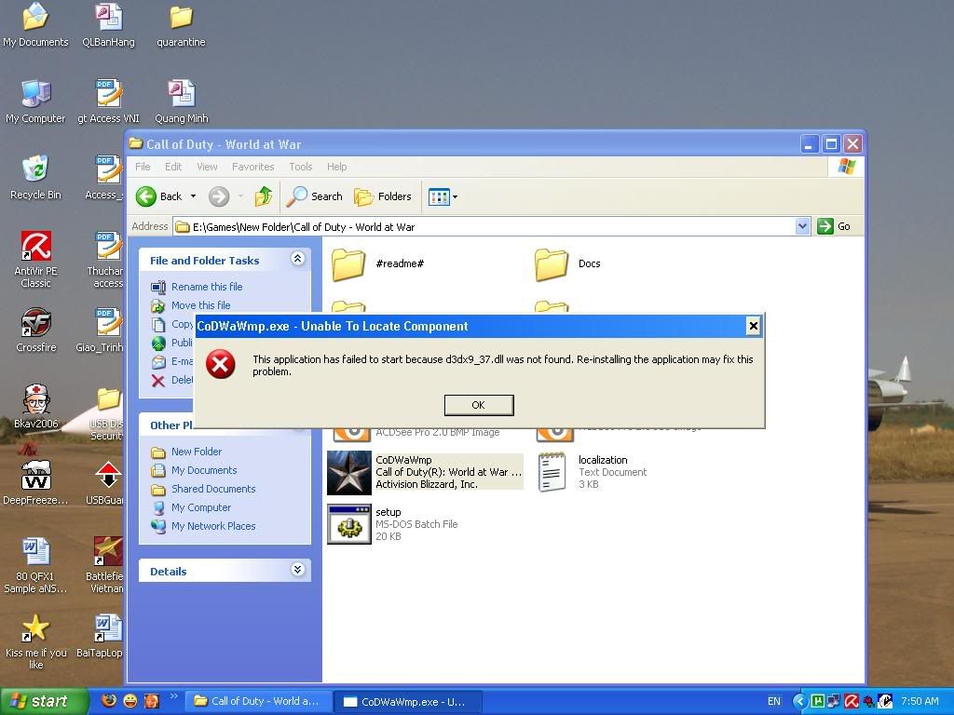Select Kiss me if you like shortcut

click(36, 642)
